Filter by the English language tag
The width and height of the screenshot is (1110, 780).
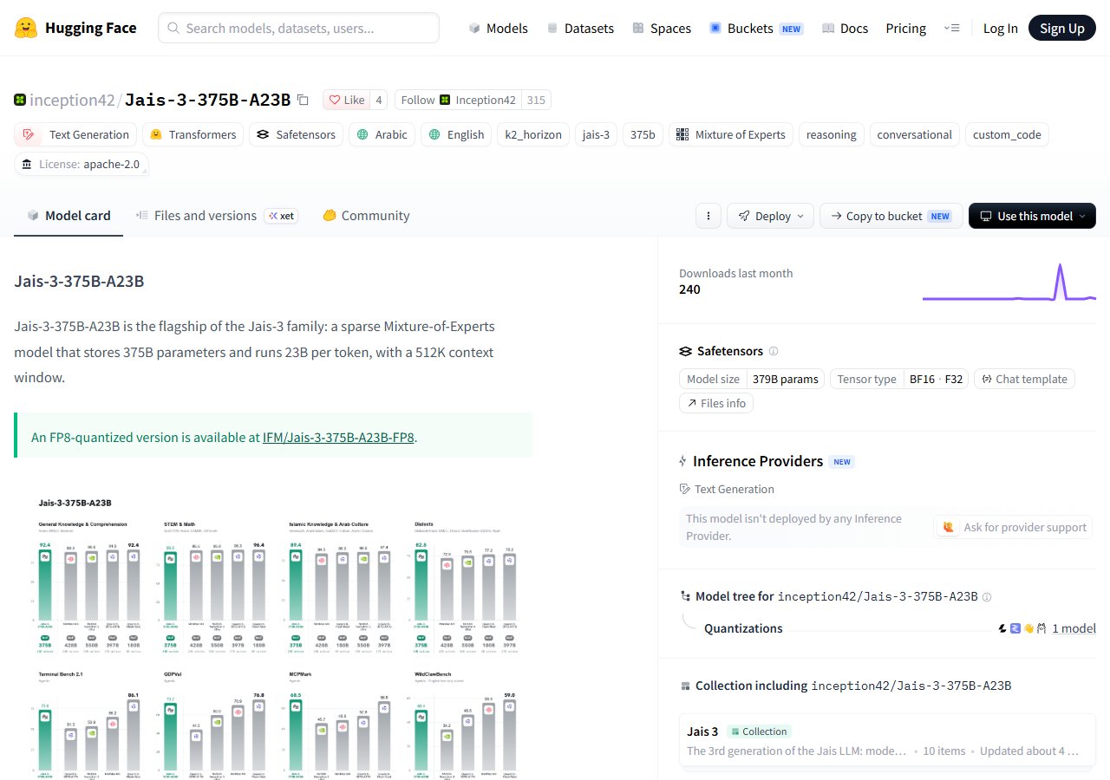(x=456, y=134)
